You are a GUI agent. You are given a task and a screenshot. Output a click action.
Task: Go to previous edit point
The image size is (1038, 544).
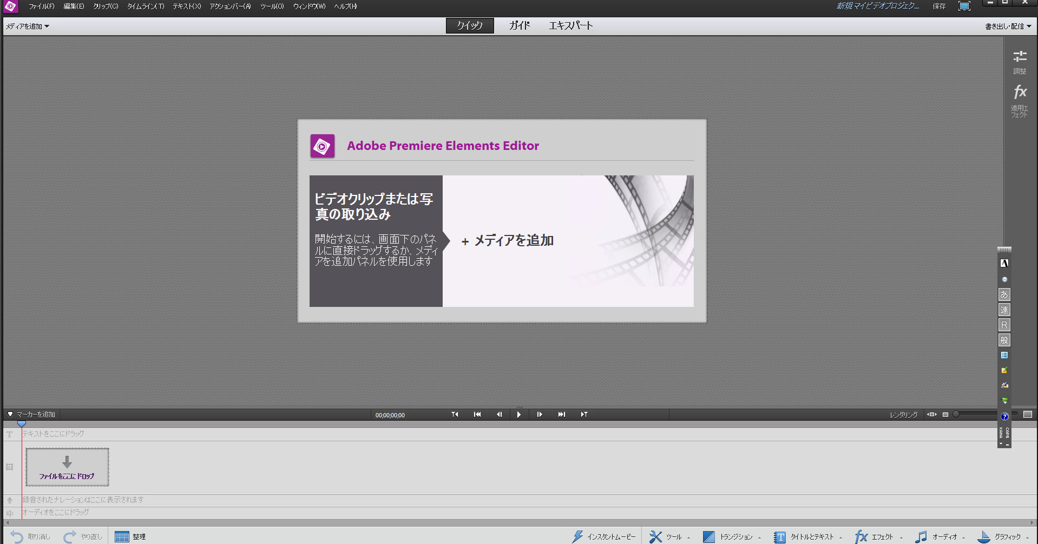(x=477, y=415)
